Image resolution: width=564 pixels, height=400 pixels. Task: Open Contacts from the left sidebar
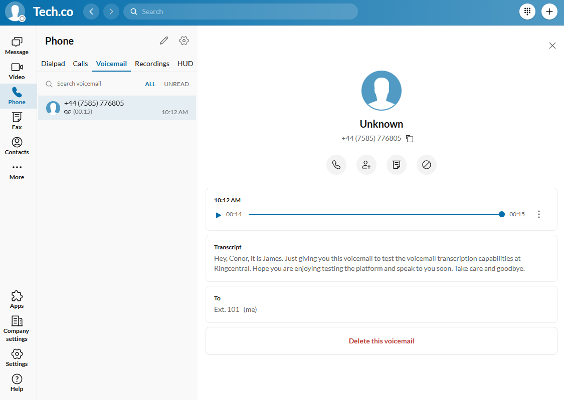coord(17,145)
